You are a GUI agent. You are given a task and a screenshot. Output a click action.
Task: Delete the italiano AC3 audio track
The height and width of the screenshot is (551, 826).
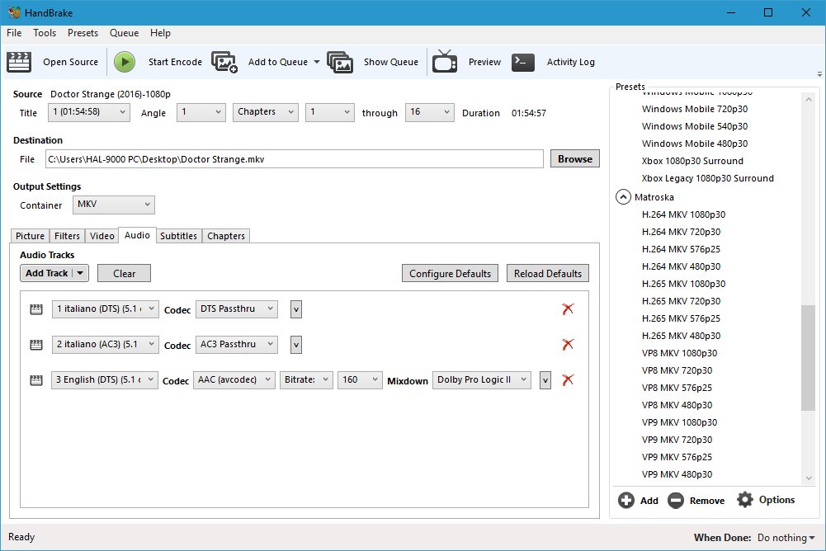click(x=568, y=345)
